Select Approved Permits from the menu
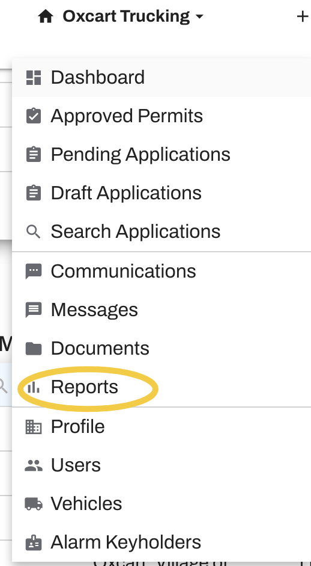This screenshot has height=566, width=311. click(x=162, y=116)
